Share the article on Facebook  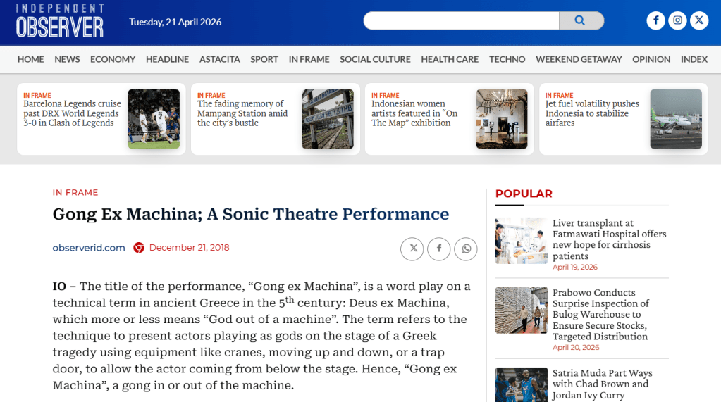pyautogui.click(x=439, y=249)
